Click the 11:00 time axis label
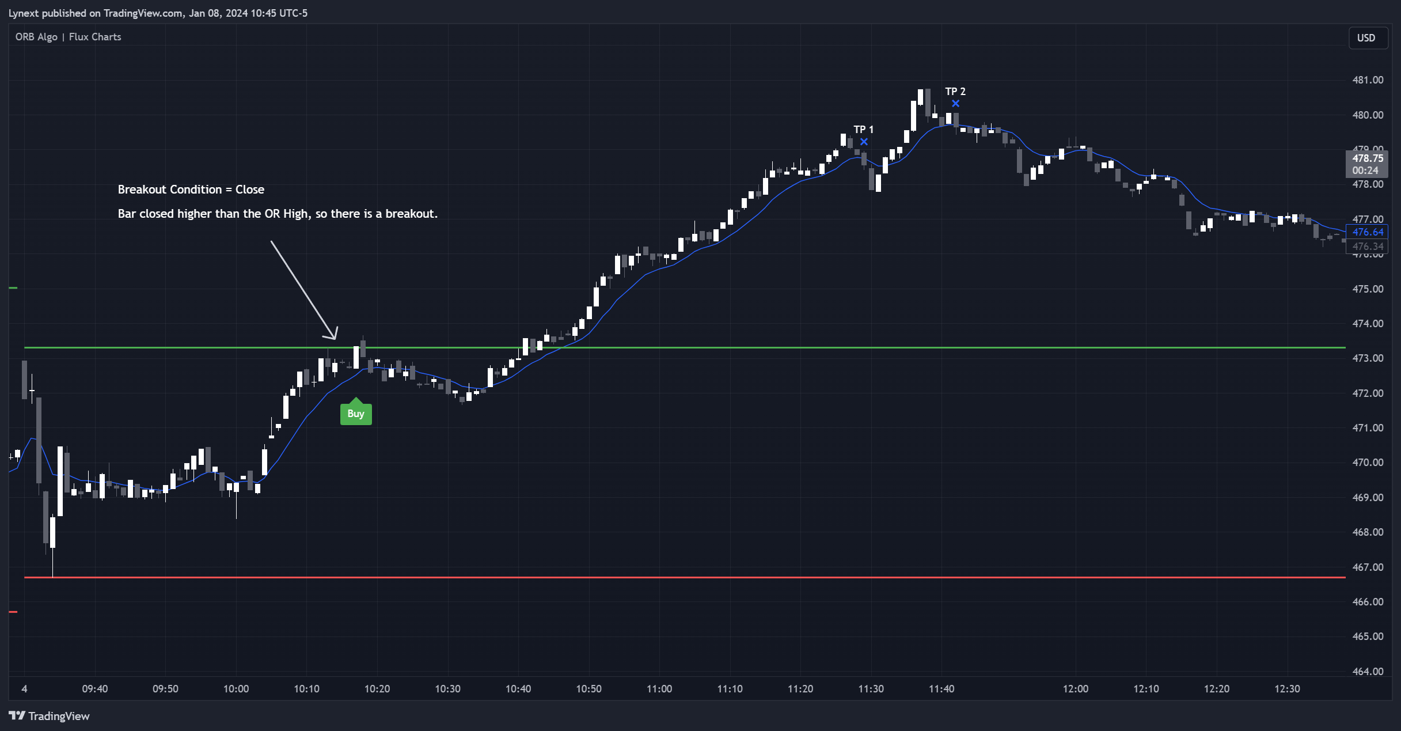 click(659, 689)
